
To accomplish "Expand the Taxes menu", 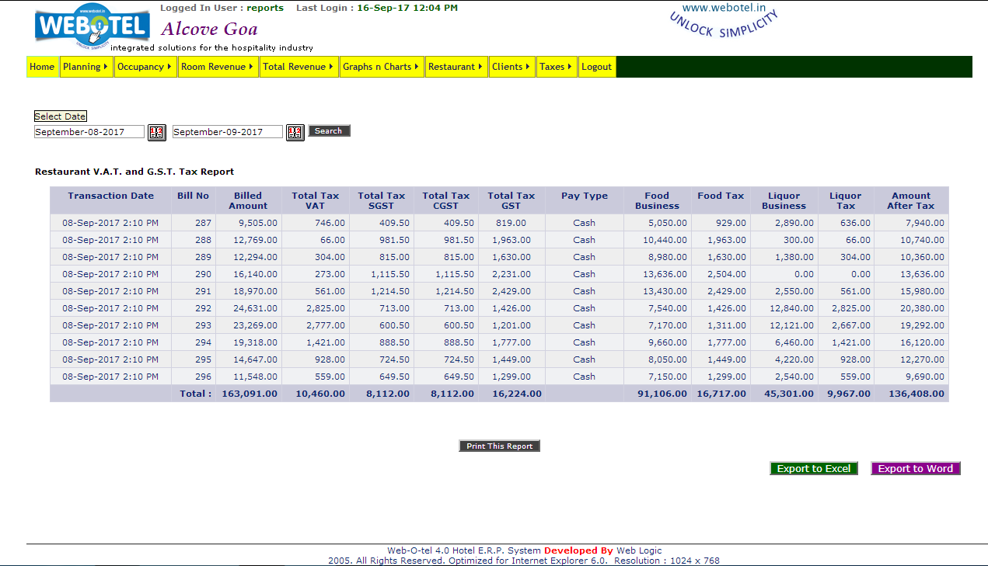I will (556, 67).
